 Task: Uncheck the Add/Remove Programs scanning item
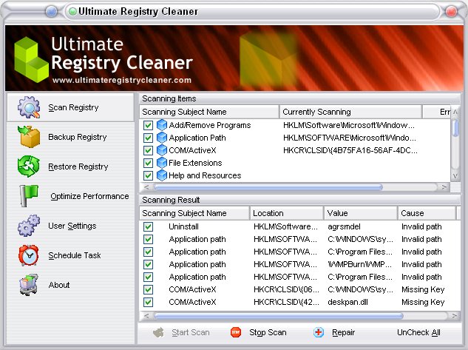(x=148, y=125)
